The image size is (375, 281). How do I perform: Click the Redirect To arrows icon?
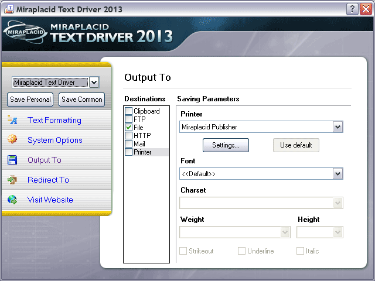click(12, 180)
